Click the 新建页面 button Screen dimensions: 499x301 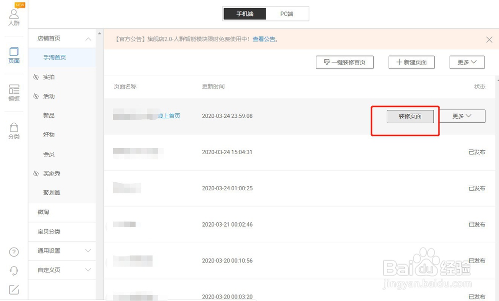pos(412,62)
